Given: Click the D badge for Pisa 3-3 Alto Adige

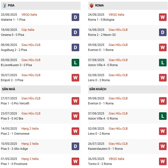Looking at the screenshot, I should pyautogui.click(x=75, y=146).
